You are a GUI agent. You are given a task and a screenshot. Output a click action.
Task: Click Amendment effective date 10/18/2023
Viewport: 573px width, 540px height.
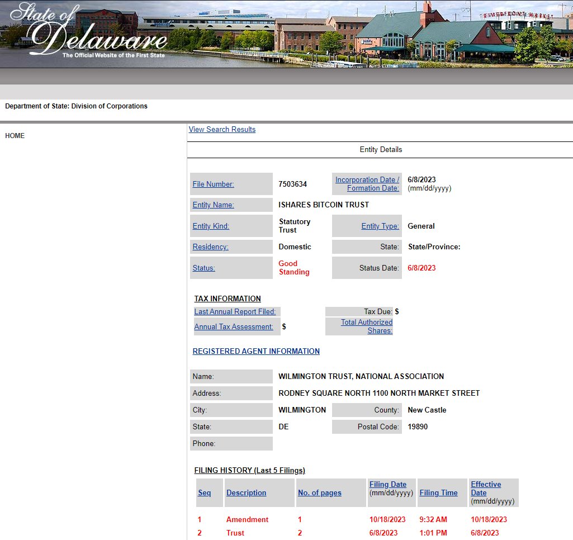489,519
